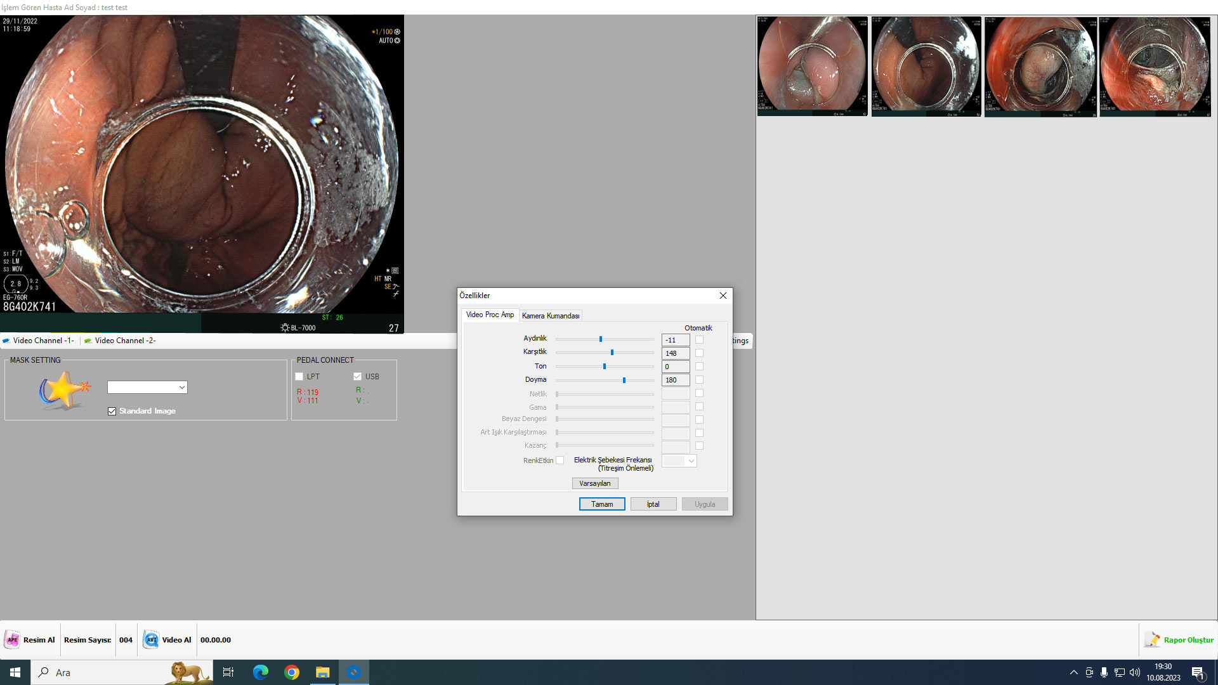Viewport: 1218px width, 685px height.
Task: Expand Elektrik Şebekesi Frekansı dropdown
Action: click(691, 461)
